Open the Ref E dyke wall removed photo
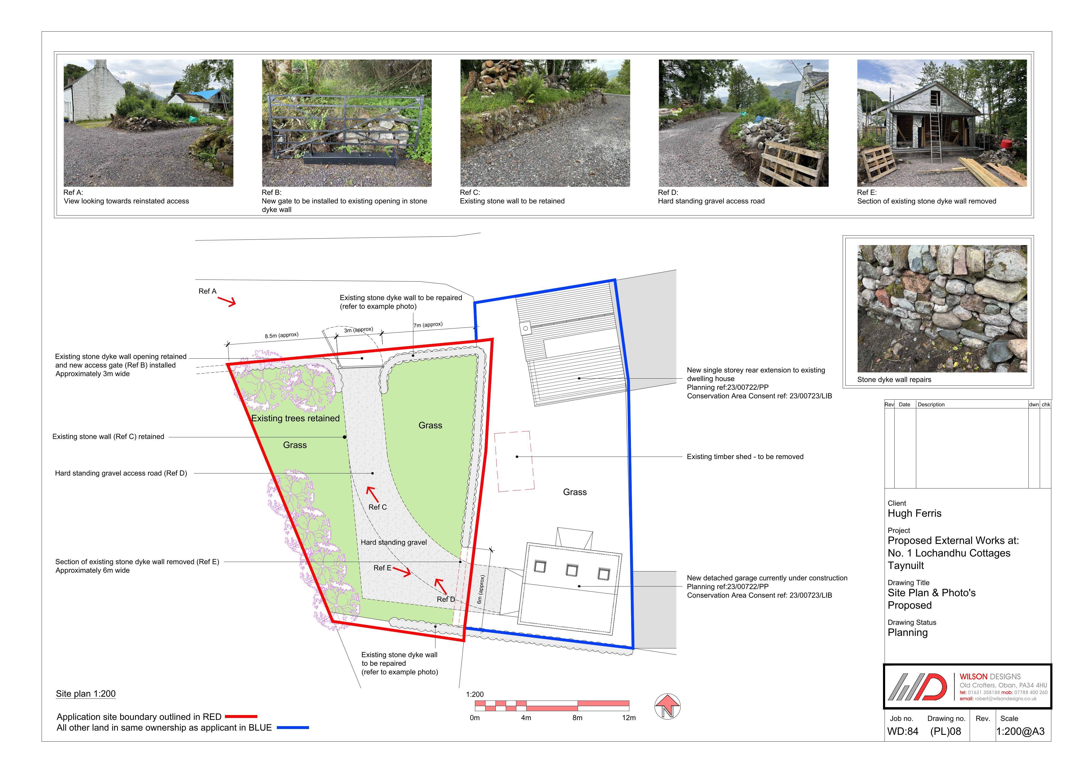1079x763 pixels. pos(942,123)
